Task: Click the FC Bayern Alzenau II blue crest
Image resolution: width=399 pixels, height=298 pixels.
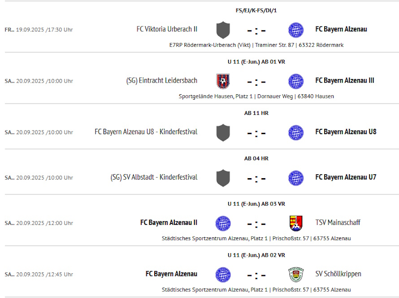Action: click(223, 223)
